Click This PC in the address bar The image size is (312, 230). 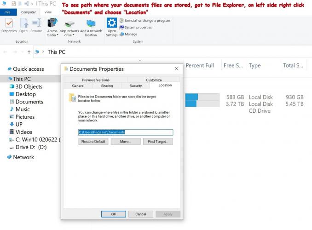tap(57, 52)
